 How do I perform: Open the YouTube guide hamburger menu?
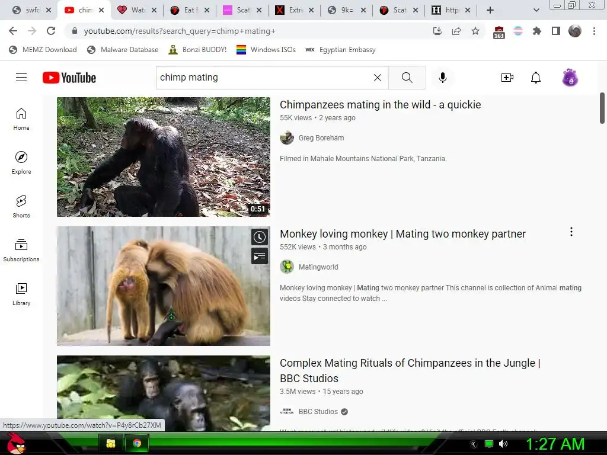click(21, 78)
